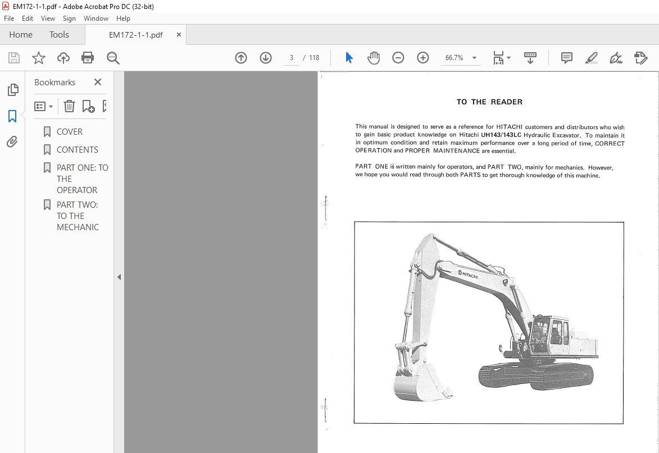Toggle the Bookmarks panel icon
This screenshot has width=659, height=453.
(x=12, y=116)
